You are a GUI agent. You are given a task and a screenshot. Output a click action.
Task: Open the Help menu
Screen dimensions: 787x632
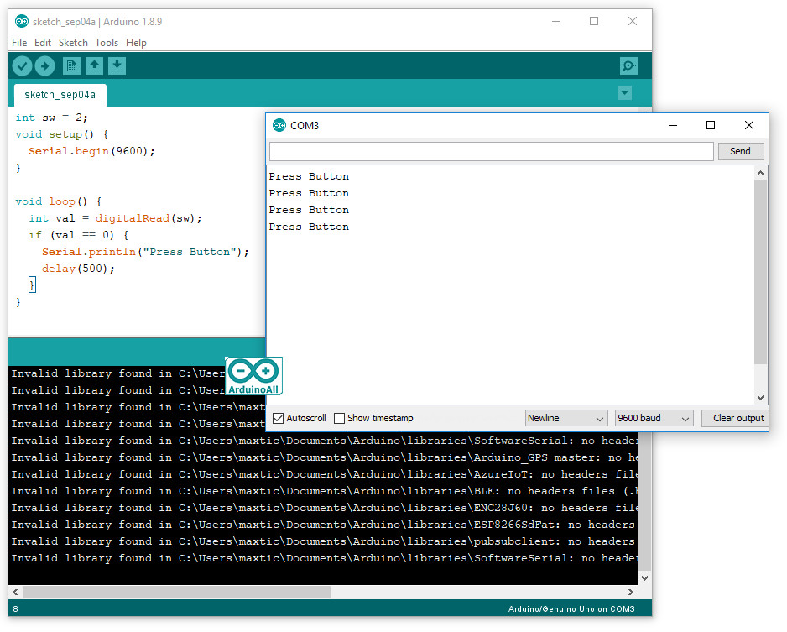click(136, 43)
